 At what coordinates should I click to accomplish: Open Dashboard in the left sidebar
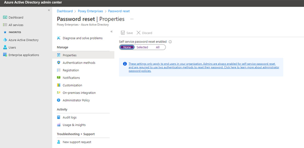point(16,17)
